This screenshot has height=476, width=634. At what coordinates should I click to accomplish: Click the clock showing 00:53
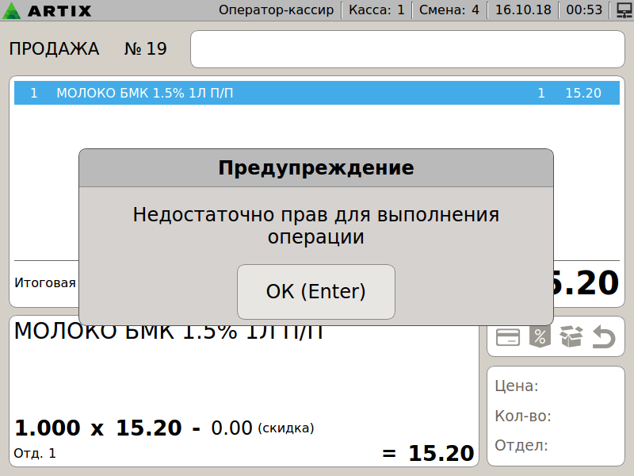[x=584, y=10]
